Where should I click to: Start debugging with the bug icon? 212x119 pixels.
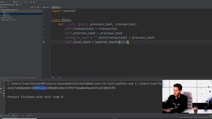coord(25,2)
